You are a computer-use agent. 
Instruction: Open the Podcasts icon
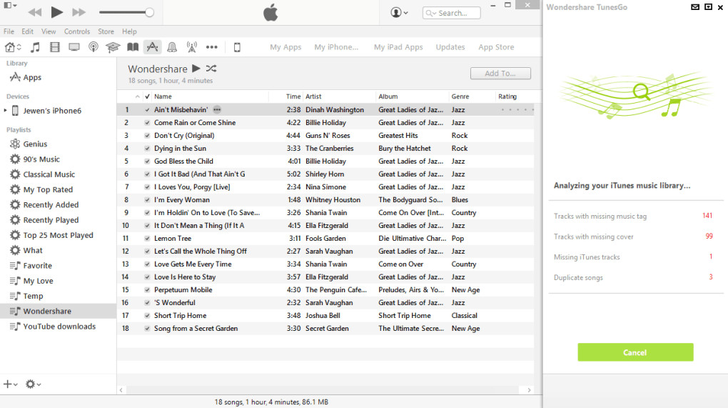[x=93, y=47]
